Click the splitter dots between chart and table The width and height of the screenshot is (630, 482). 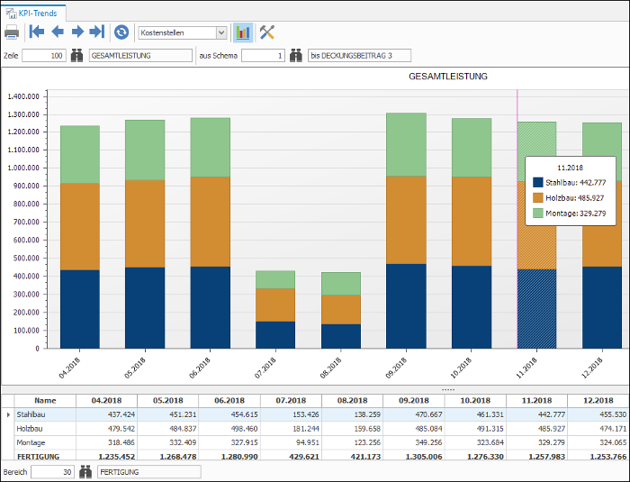pos(448,389)
